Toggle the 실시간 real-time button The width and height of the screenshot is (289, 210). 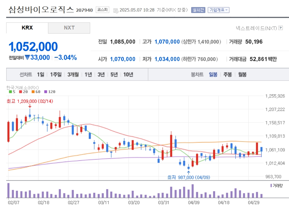pos(198,10)
